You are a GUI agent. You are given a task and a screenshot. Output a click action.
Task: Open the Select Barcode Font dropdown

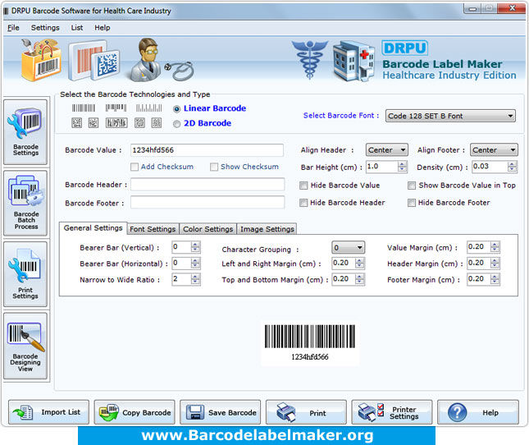(x=450, y=116)
